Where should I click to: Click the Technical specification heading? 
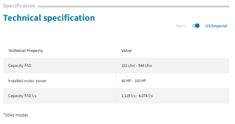tap(49, 18)
